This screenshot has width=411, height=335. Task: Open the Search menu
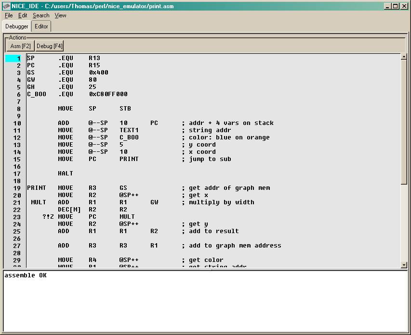click(x=41, y=15)
